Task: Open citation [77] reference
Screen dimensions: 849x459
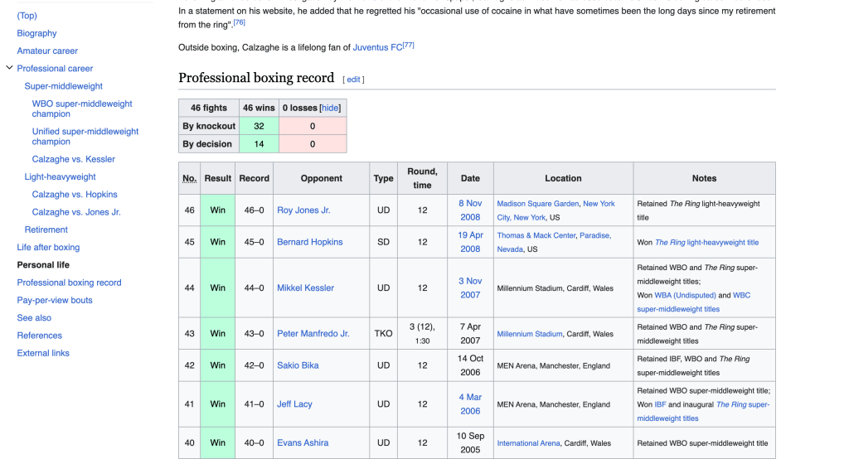Action: click(x=408, y=46)
